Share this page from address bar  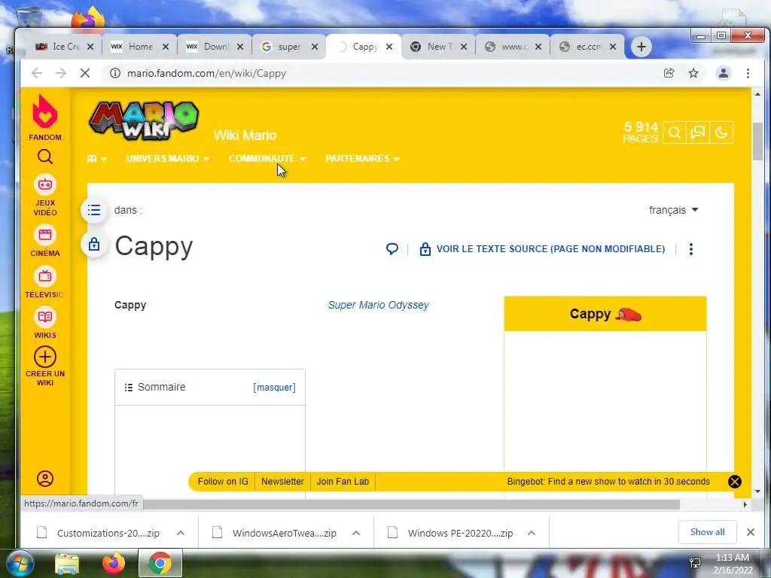(669, 73)
